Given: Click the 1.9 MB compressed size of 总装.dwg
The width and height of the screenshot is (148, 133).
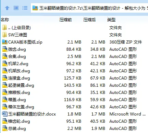Looking at the screenshot, I should [98, 129].
